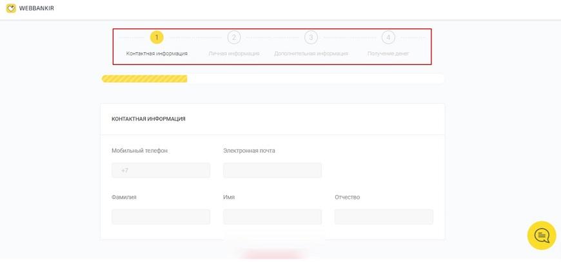This screenshot has width=561, height=262.
Task: Click the 'Электронная почта' input field
Action: pos(272,171)
